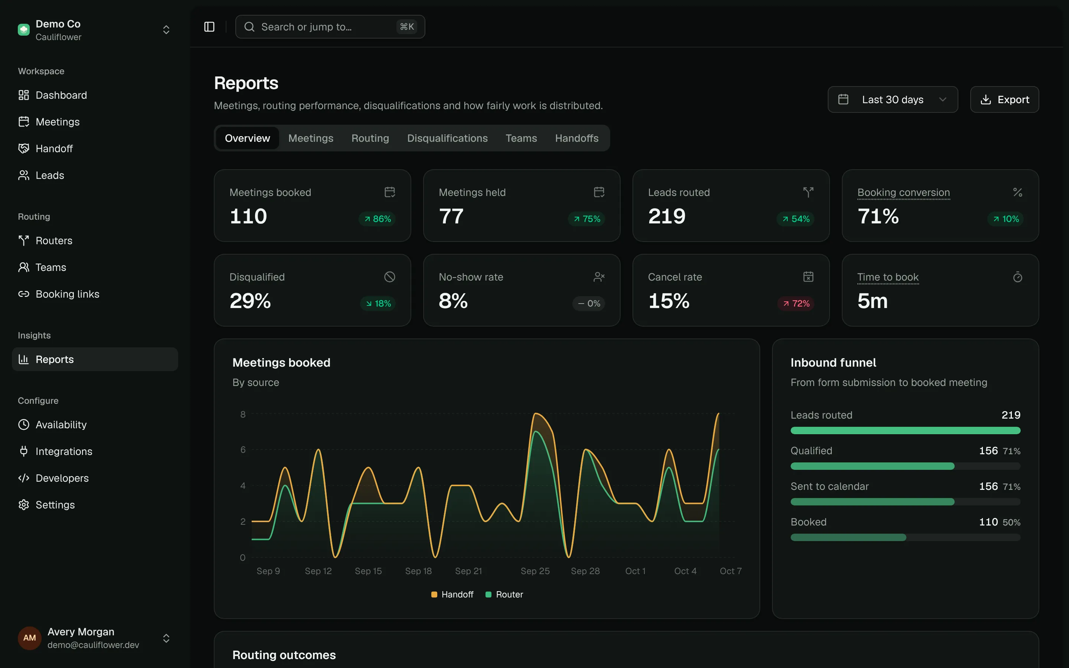Open Settings in the sidebar
This screenshot has width=1069, height=668.
click(95, 505)
